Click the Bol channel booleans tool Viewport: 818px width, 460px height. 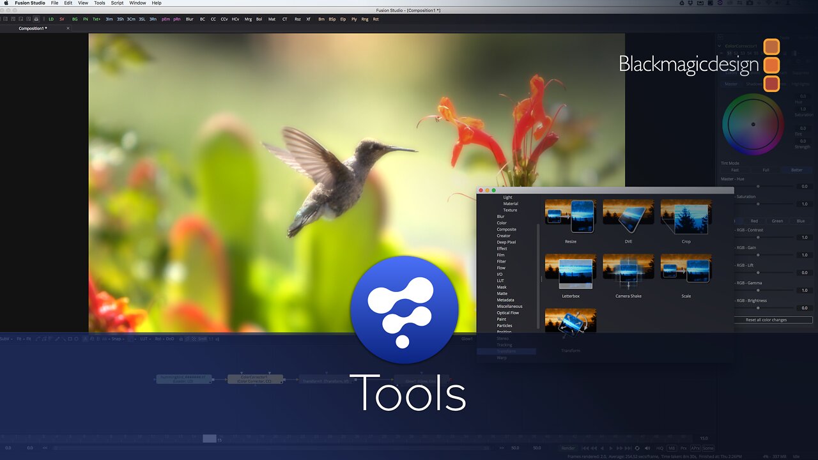259,19
